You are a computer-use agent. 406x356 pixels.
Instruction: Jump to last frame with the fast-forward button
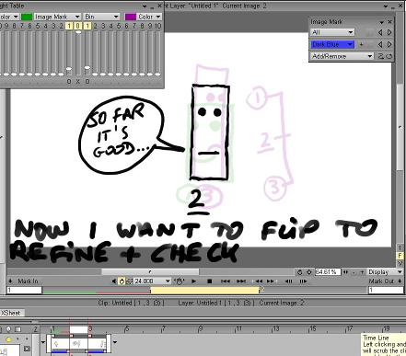[x=241, y=281]
